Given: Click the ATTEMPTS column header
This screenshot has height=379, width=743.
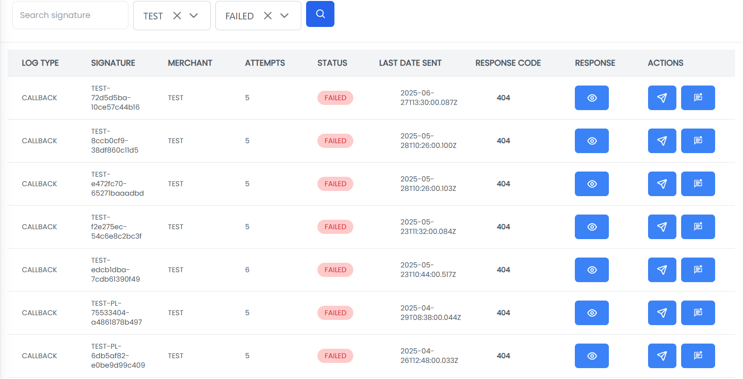Looking at the screenshot, I should [265, 63].
